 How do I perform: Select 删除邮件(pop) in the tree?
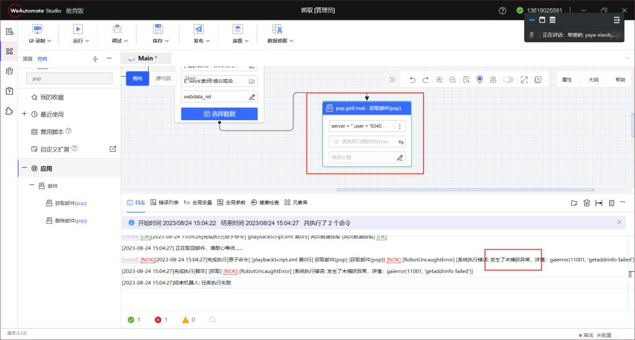(x=70, y=220)
